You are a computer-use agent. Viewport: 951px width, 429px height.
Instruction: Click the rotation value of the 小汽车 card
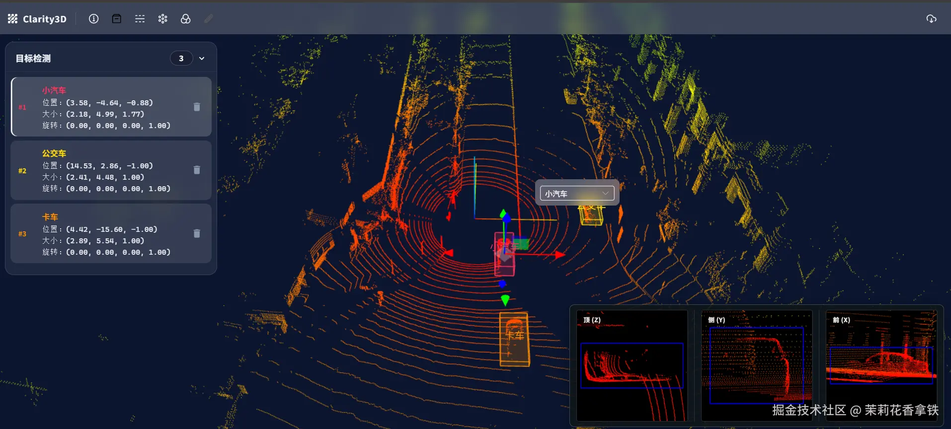pos(118,126)
